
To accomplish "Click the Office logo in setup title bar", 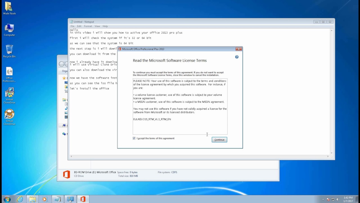I will [120, 49].
